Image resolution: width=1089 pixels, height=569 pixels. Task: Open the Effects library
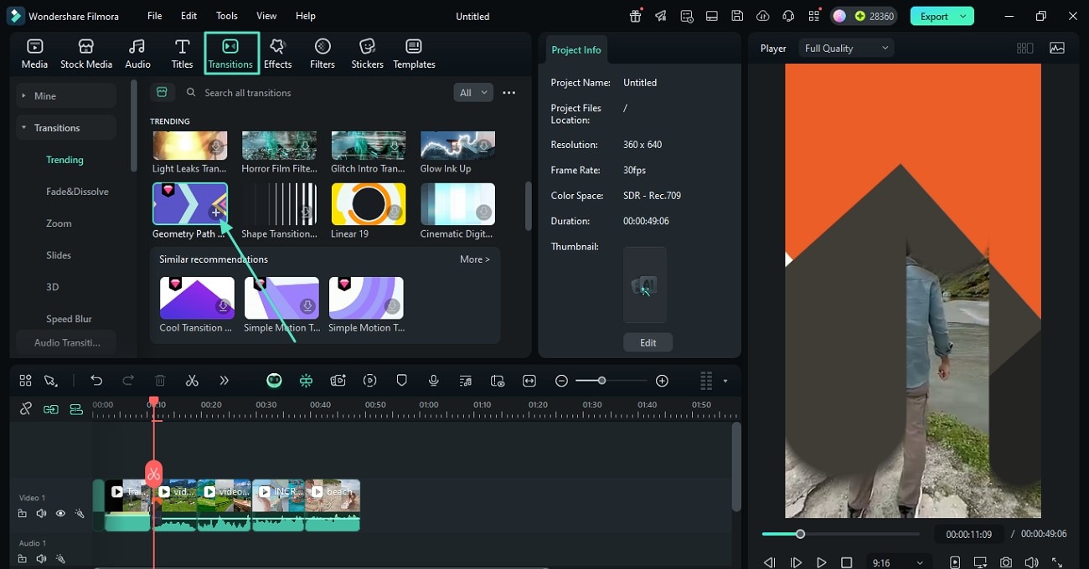(277, 54)
